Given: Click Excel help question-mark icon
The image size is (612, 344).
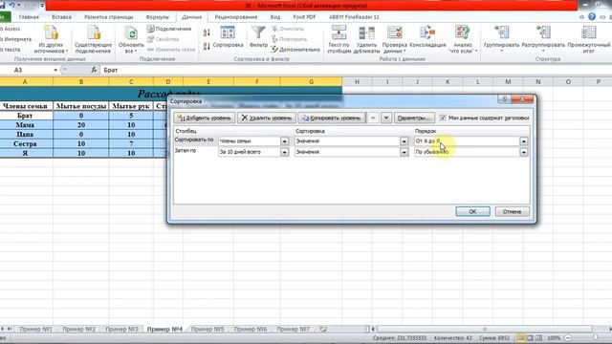Looking at the screenshot, I should 592,17.
